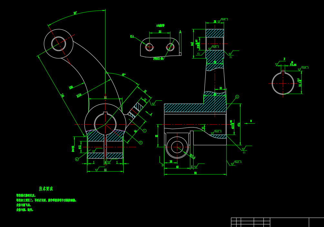
Task: Click the 30° angular dimension at top left
Action: 75,13
